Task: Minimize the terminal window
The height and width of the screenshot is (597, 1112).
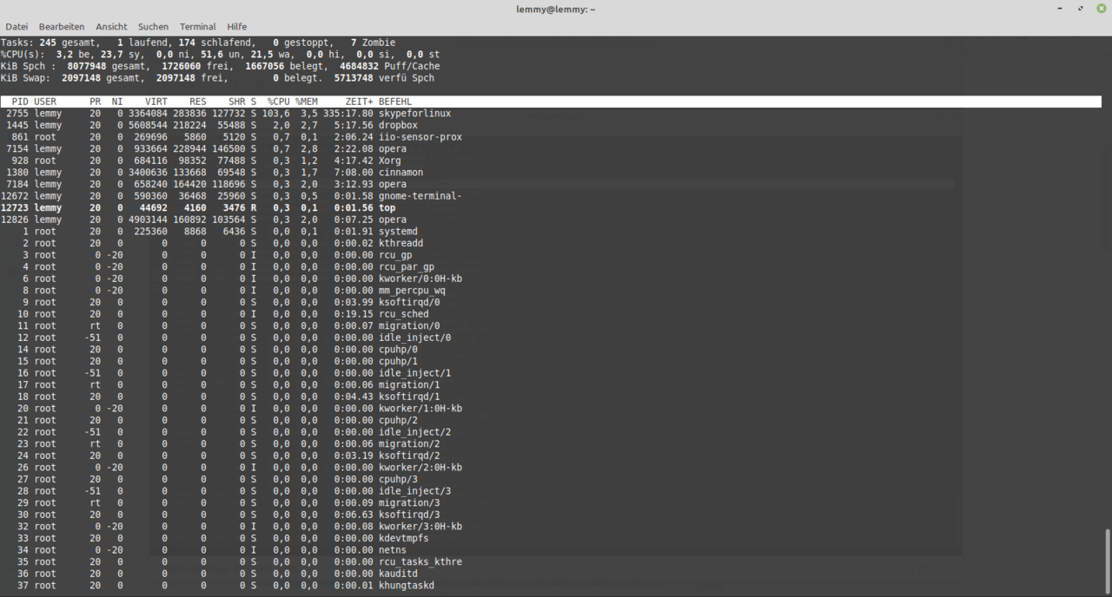Action: [1060, 9]
